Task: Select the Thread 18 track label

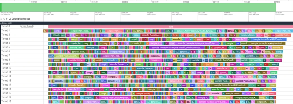Action: 6,102
